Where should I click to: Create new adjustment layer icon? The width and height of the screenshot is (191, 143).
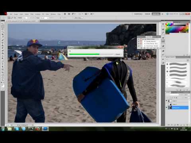[178, 125]
